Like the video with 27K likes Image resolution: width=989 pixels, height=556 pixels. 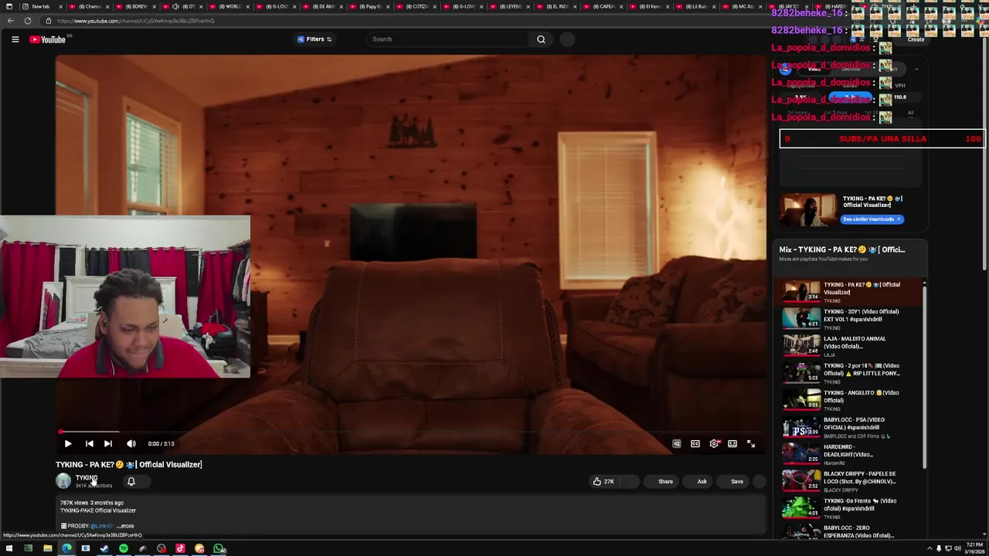point(603,482)
